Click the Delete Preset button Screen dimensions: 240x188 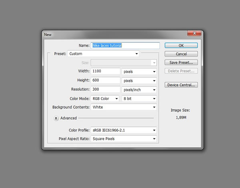(x=181, y=71)
